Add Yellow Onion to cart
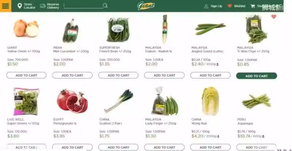This screenshot has width=292, height=151. click(x=26, y=75)
